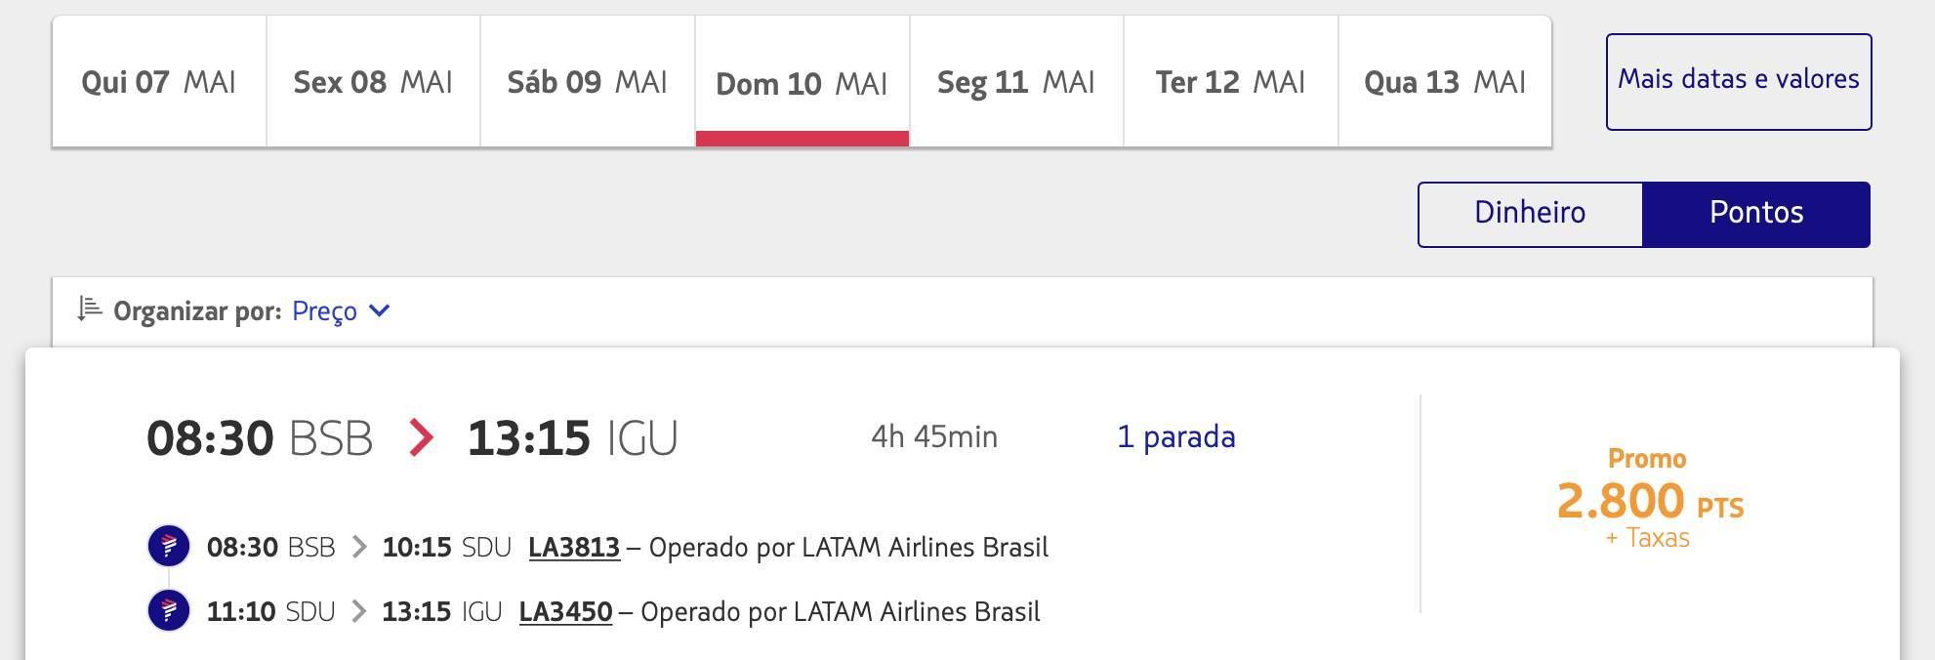Select the Seg 11 MAI date tab
Screen dimensions: 1935x660
pyautogui.click(x=1016, y=82)
